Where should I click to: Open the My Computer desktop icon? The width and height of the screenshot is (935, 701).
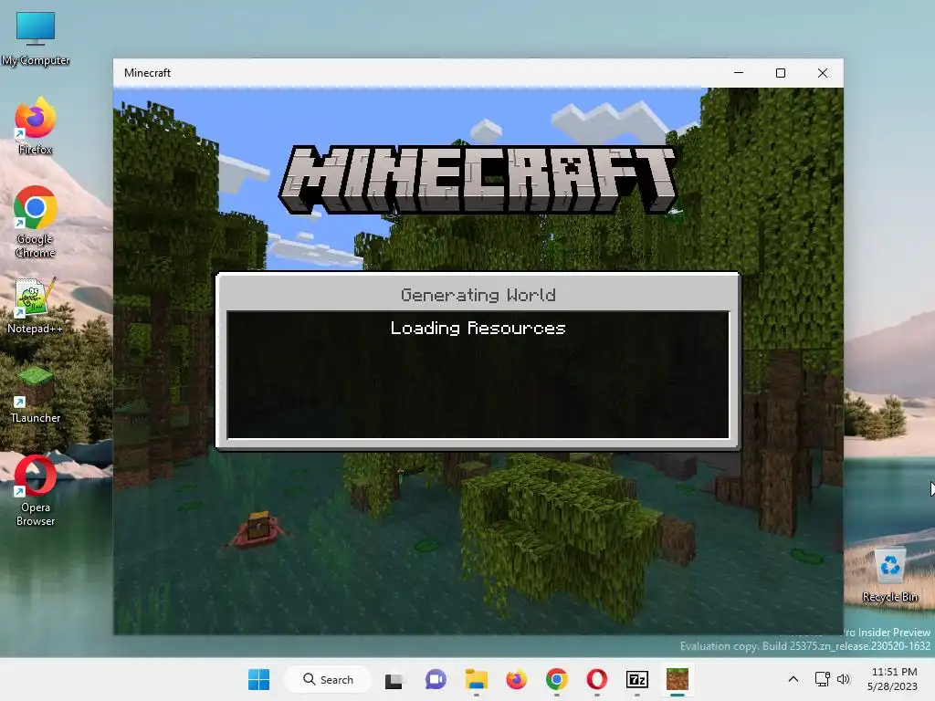(36, 38)
